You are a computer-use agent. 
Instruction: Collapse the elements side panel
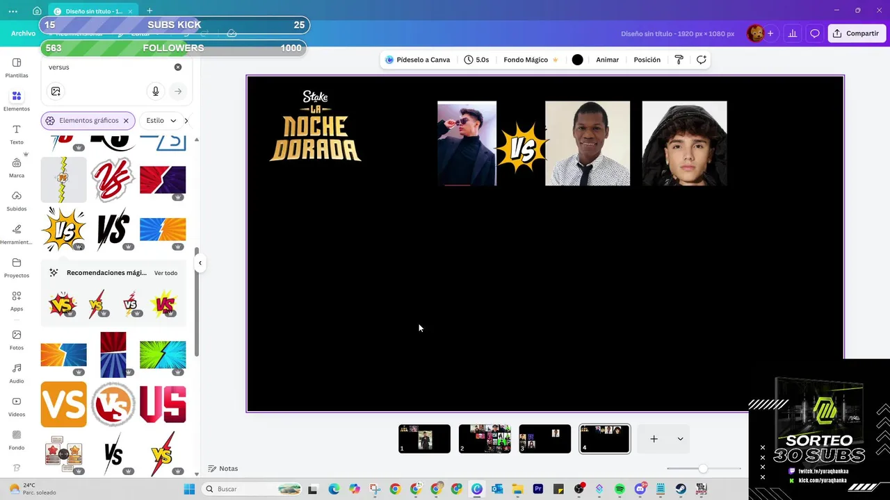coord(200,262)
